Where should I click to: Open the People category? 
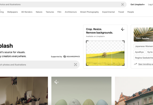pos(131,12)
